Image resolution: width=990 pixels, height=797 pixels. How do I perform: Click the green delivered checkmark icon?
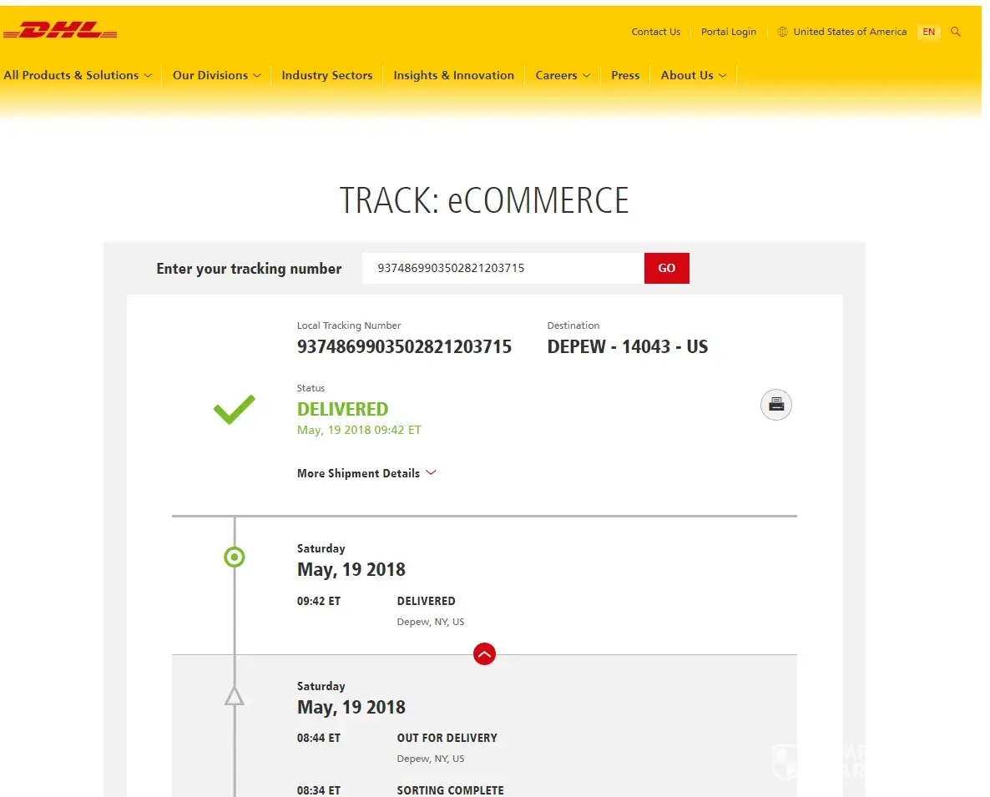[x=235, y=409]
